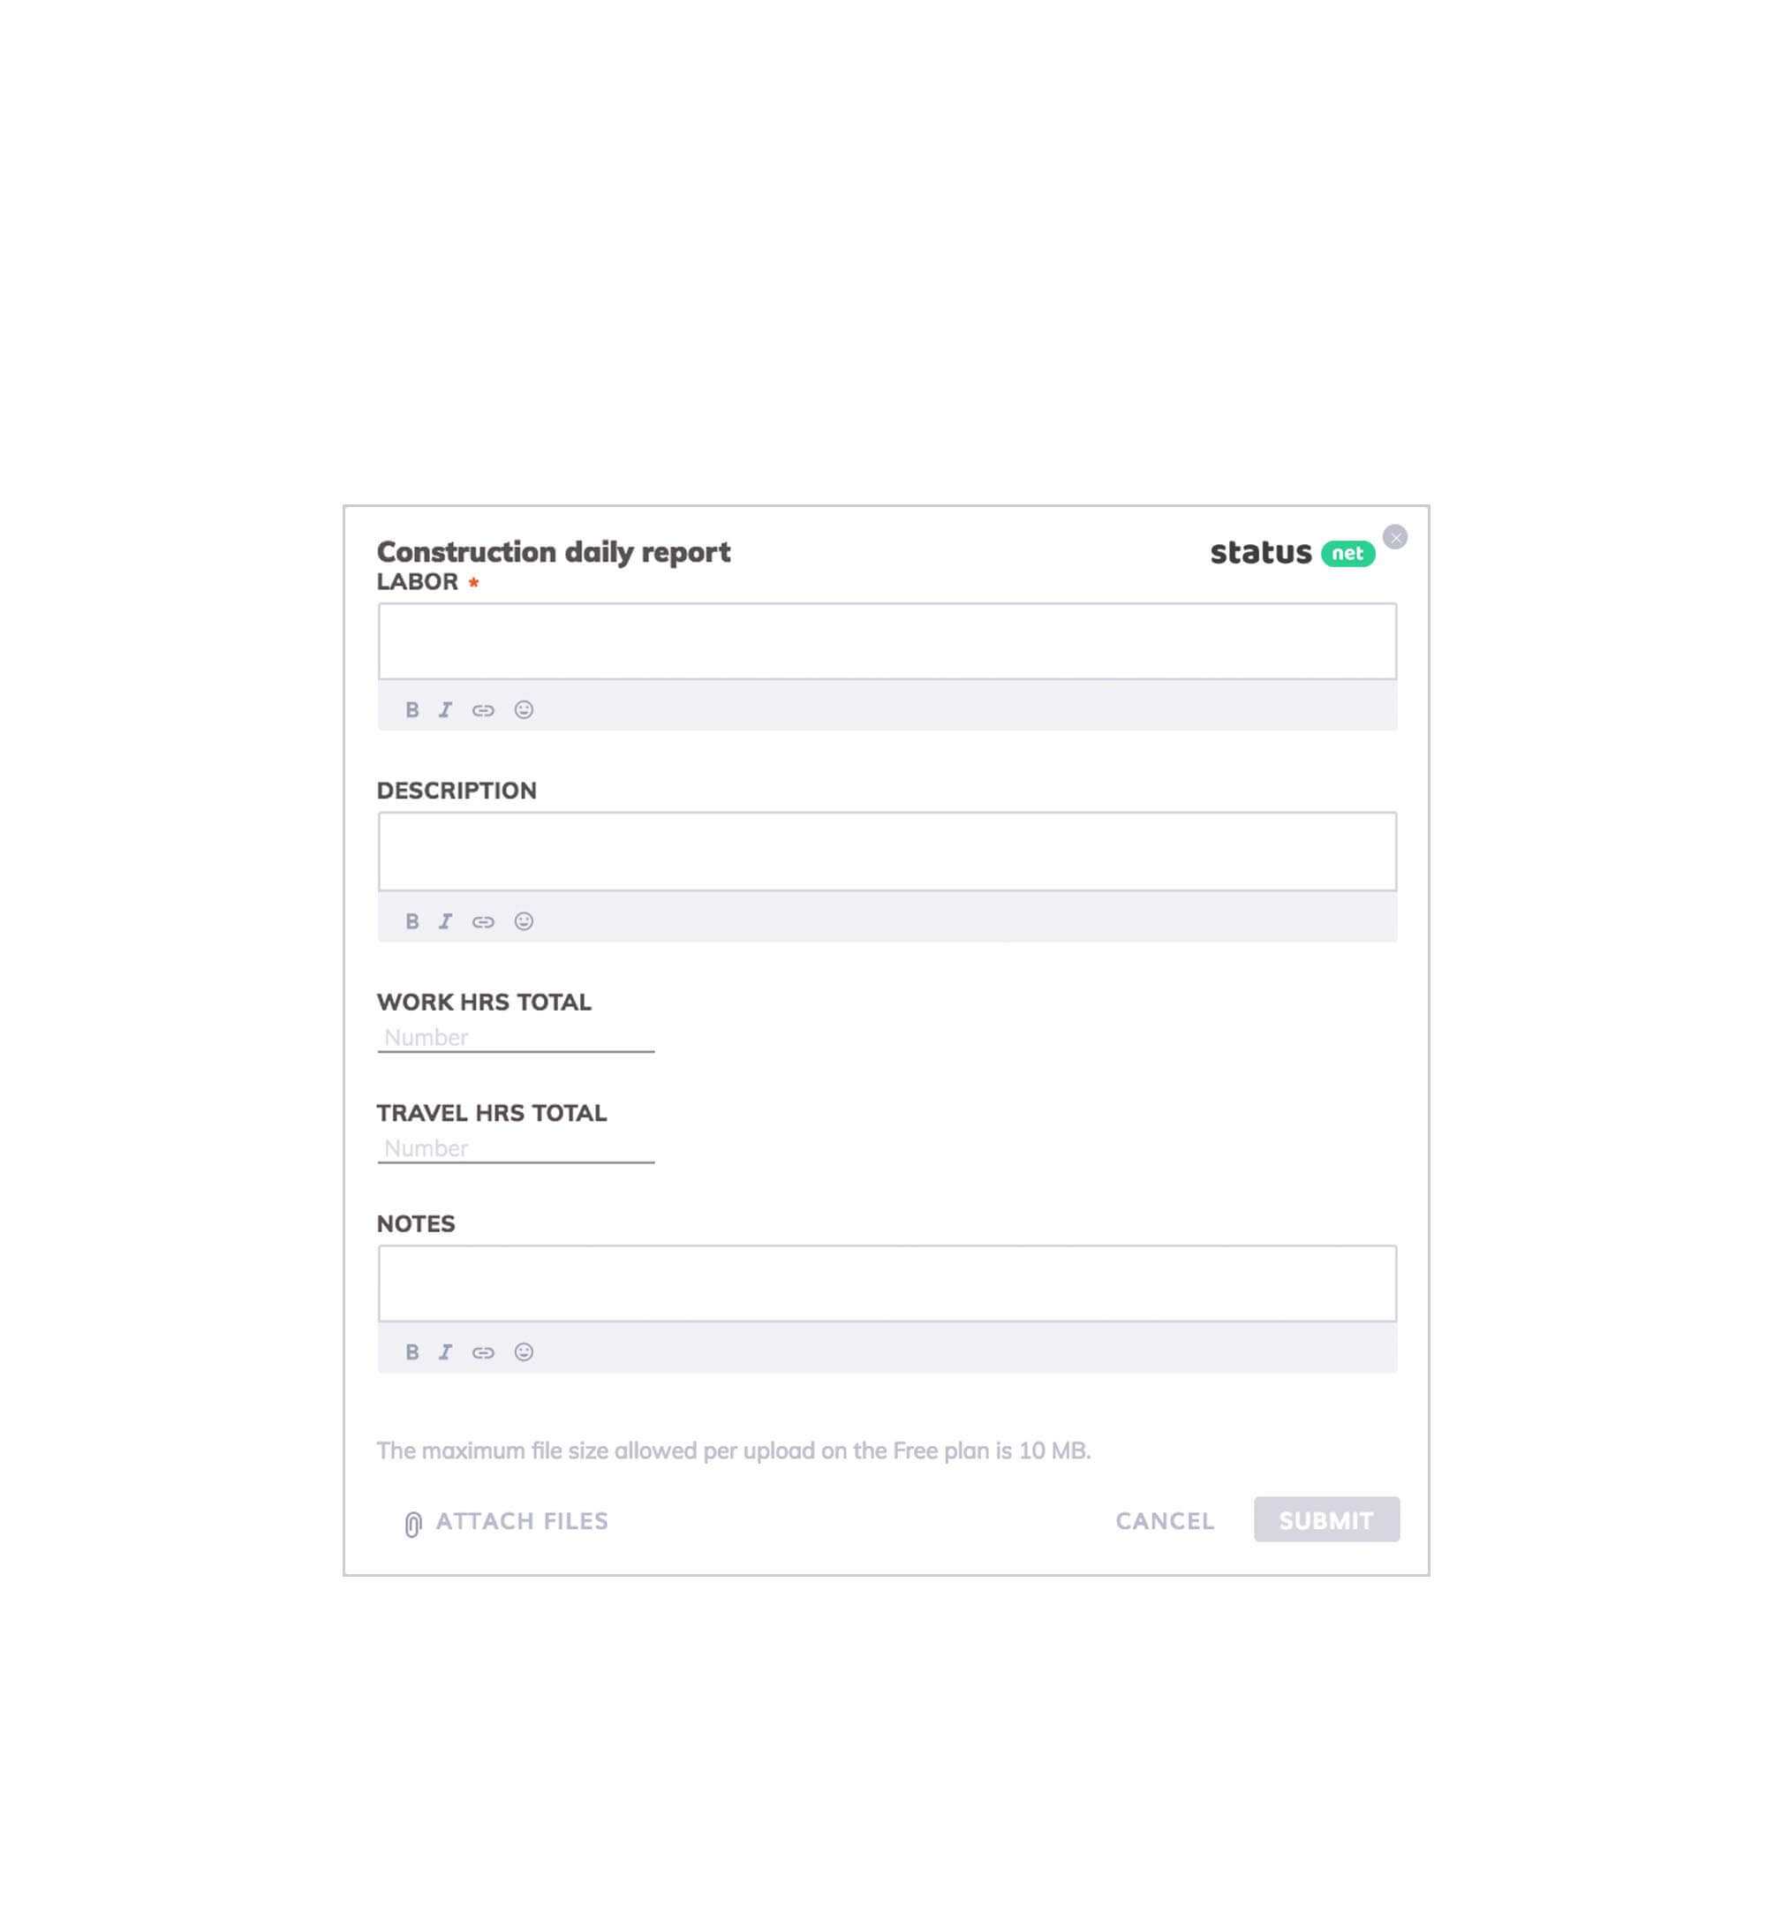Image resolution: width=1774 pixels, height=1908 pixels.
Task: Click ATTACH FILES to upload a document
Action: point(505,1521)
